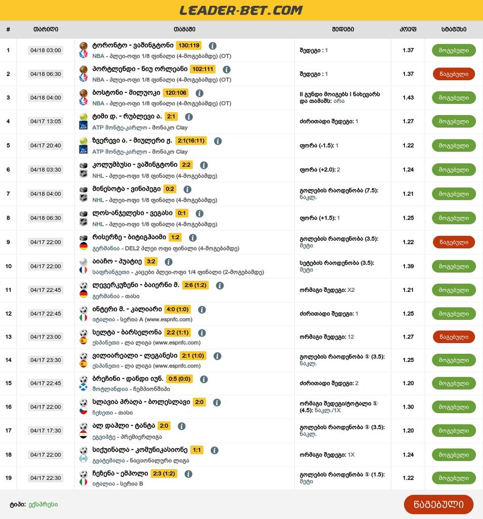Viewport: 483px width, 519px height.
Task: Click info icon next to 2:1(16:11) score
Action: 218,141
